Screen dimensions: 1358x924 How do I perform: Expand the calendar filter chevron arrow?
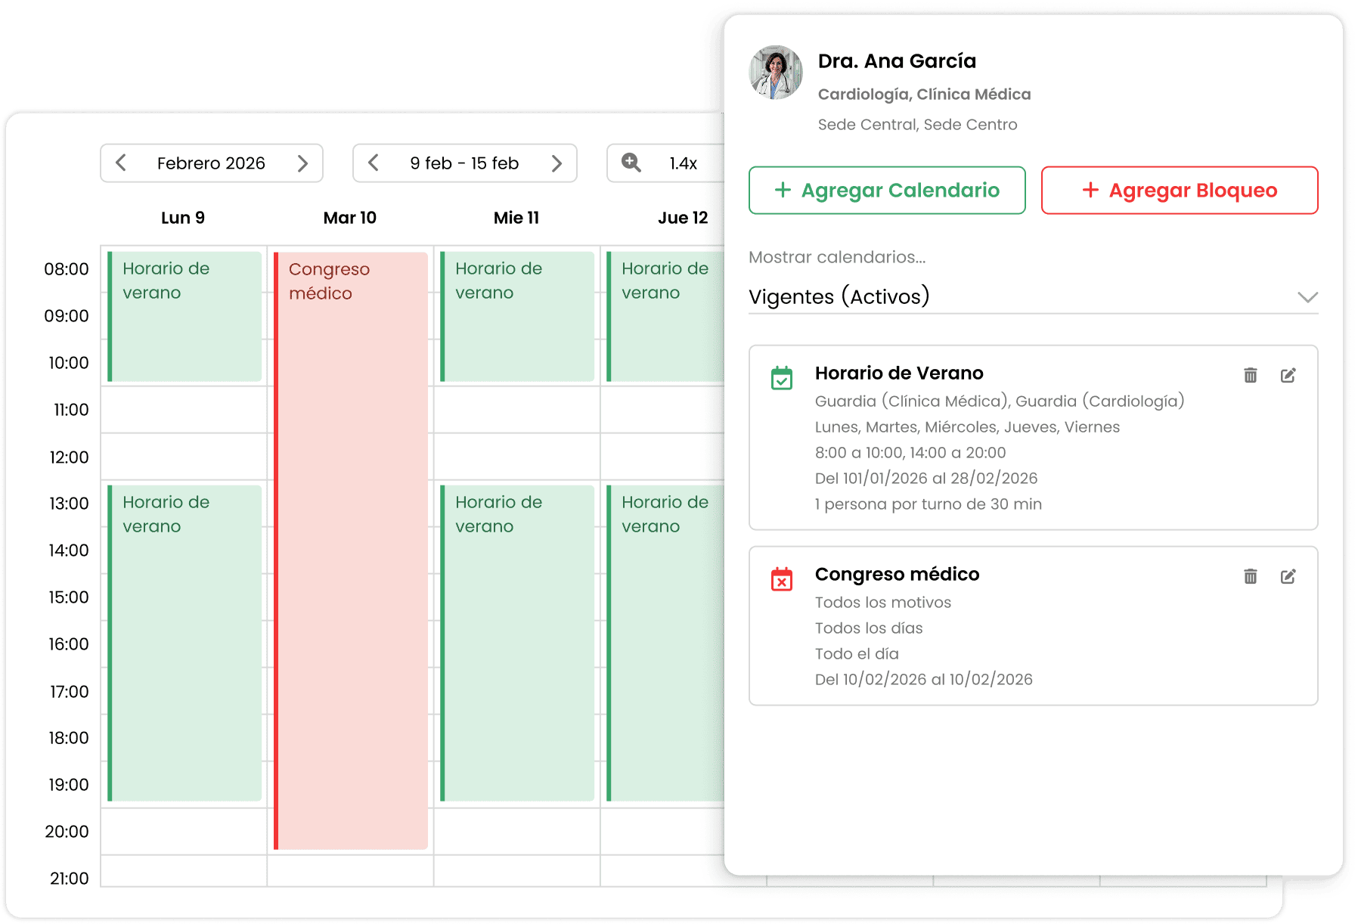coord(1307,297)
